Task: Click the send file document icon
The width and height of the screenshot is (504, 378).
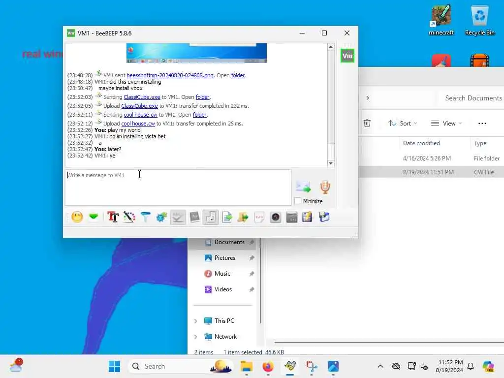Action: [227, 217]
